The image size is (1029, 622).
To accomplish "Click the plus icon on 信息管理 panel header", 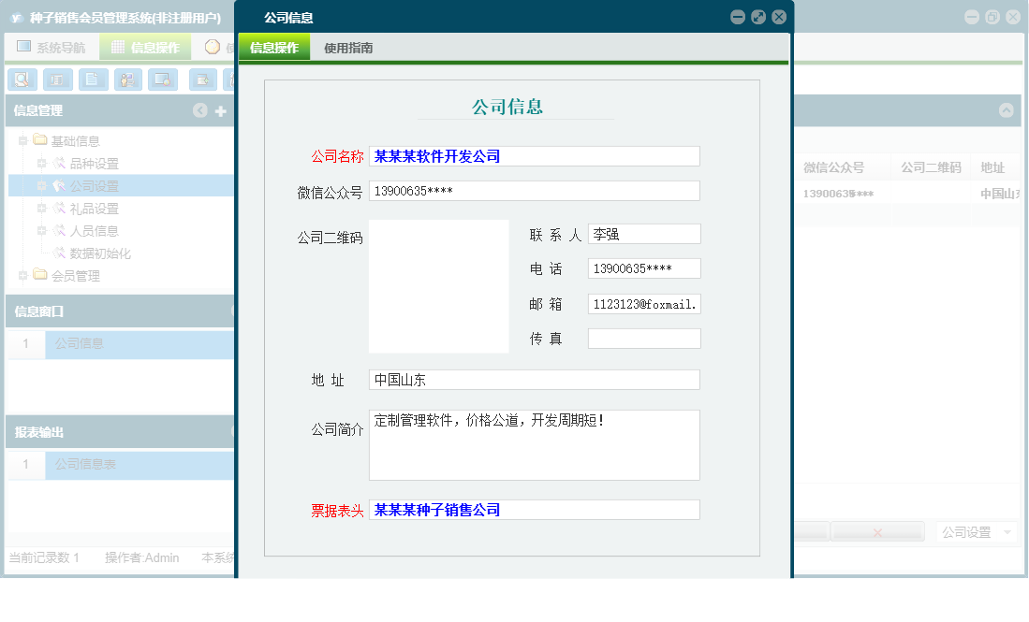I will (219, 110).
